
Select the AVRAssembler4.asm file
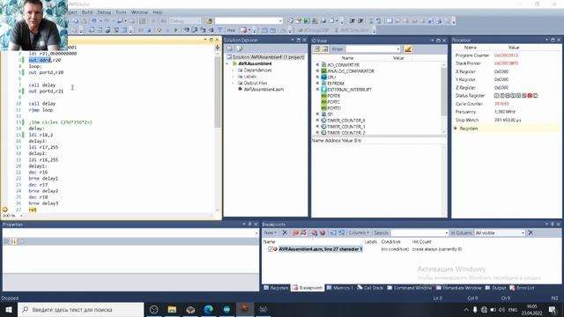[263, 90]
